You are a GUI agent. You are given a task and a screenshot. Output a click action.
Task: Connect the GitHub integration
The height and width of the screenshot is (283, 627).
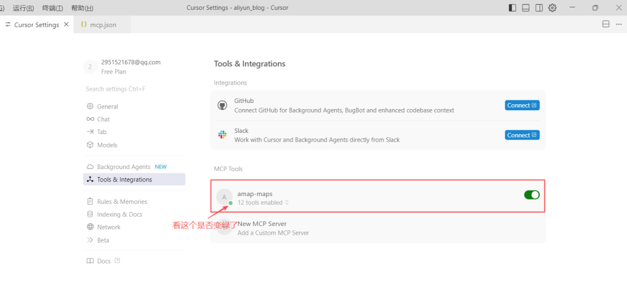[522, 105]
